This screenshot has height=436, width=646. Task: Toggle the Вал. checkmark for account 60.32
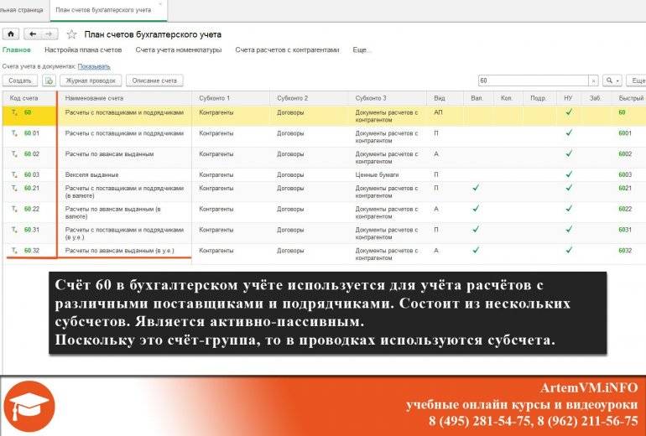tap(475, 250)
